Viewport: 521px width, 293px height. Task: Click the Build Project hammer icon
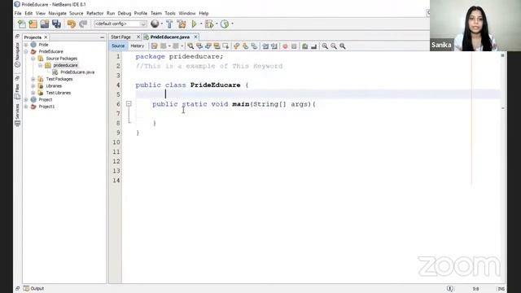169,24
